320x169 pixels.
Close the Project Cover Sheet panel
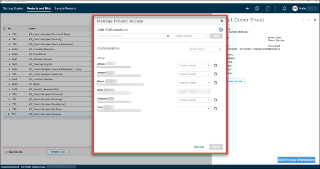click(x=315, y=20)
